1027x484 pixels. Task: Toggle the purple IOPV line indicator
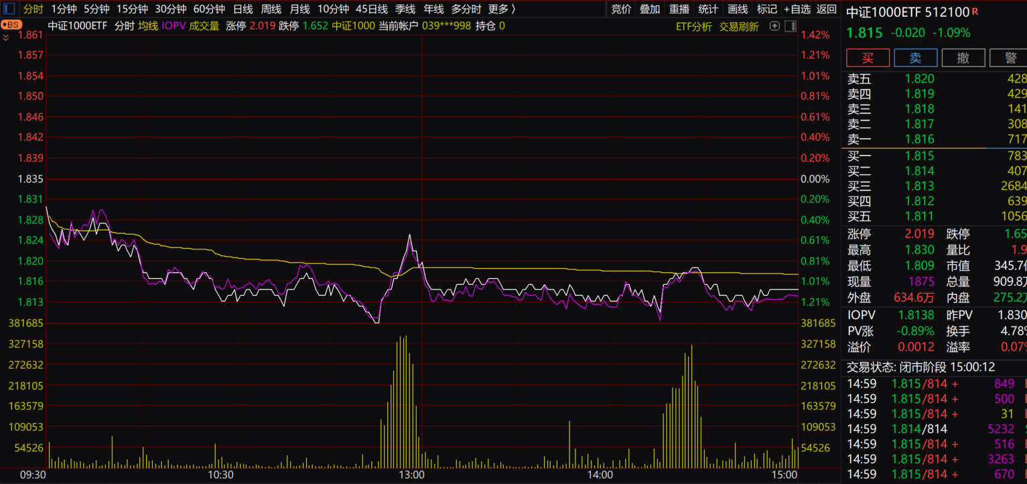coord(174,26)
